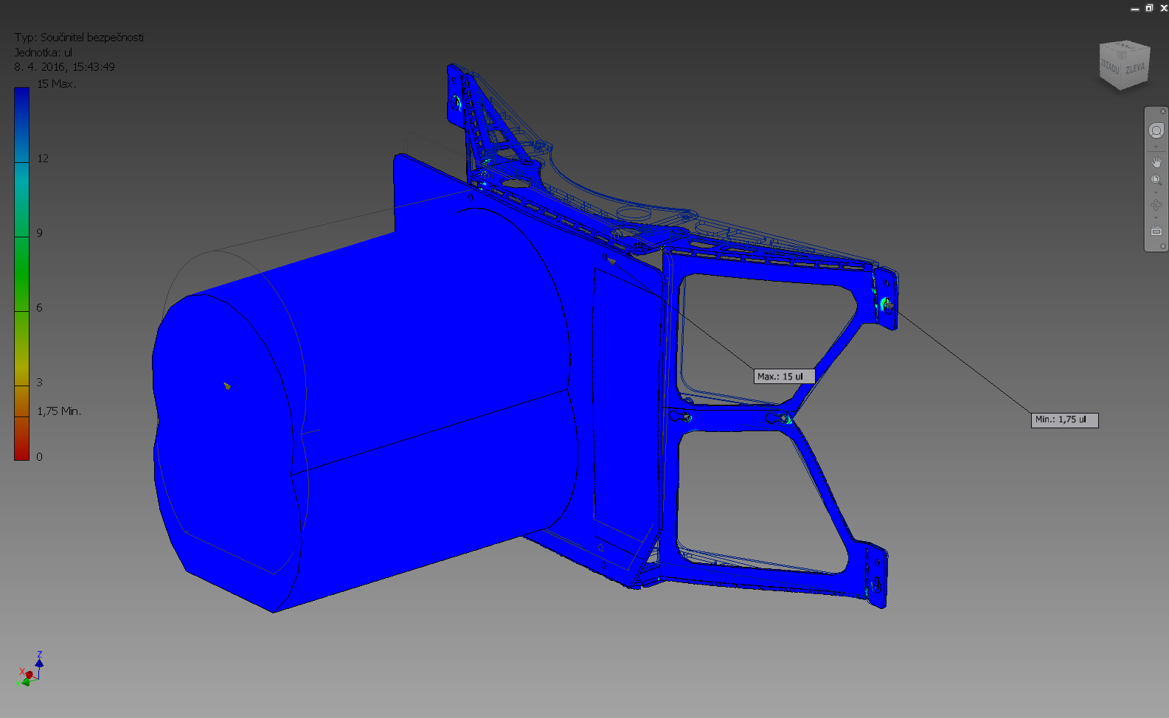Click the legend value 6

(x=40, y=307)
